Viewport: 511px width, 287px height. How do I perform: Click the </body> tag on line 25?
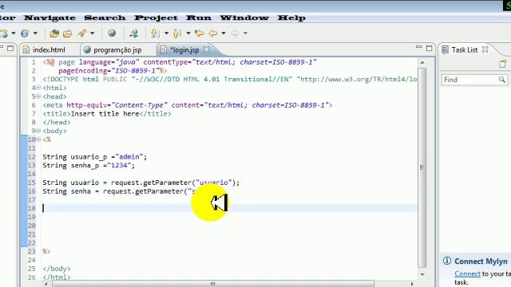pos(57,269)
